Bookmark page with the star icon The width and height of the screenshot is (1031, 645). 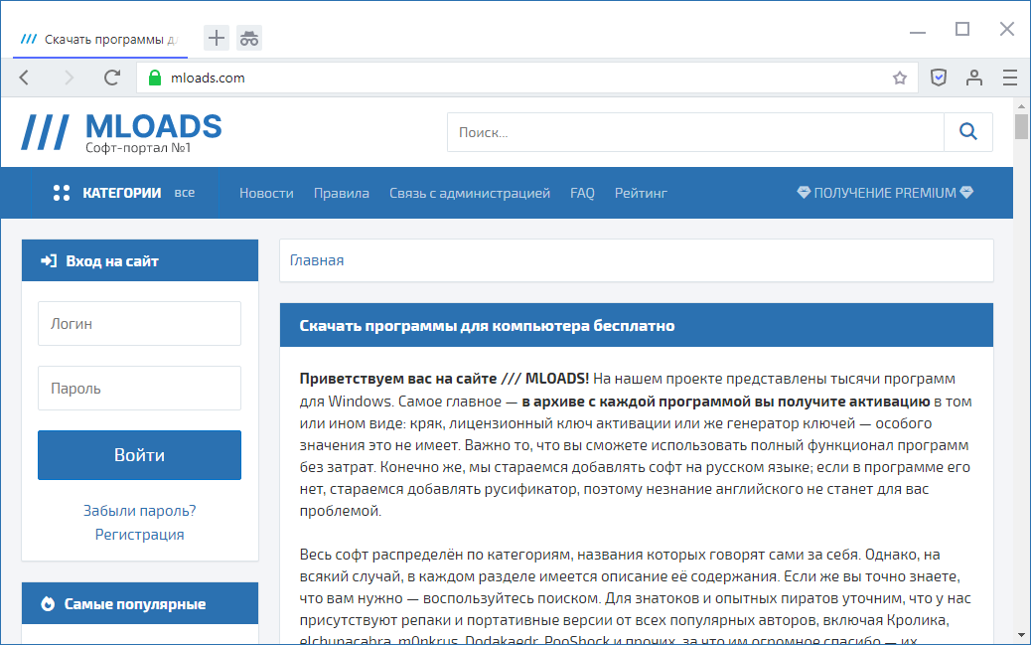900,78
